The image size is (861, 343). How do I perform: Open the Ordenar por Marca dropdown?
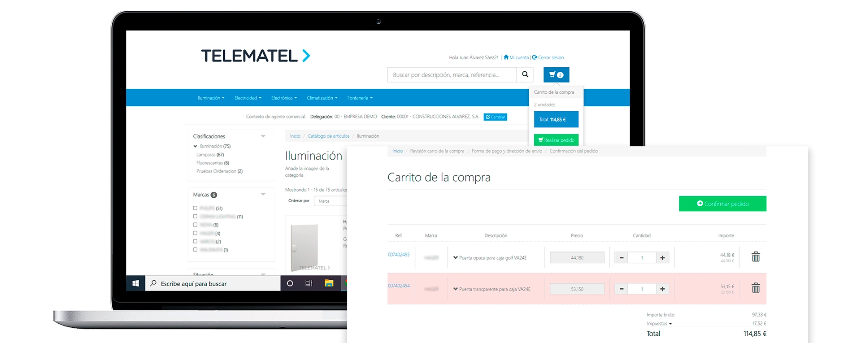pos(330,201)
